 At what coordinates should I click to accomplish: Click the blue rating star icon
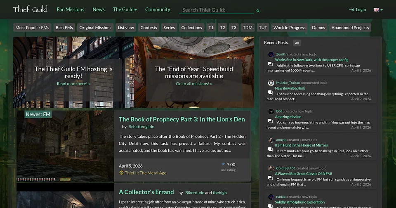[223, 164]
